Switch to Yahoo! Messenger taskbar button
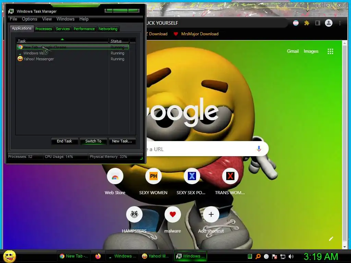The image size is (351, 263). tap(156, 256)
